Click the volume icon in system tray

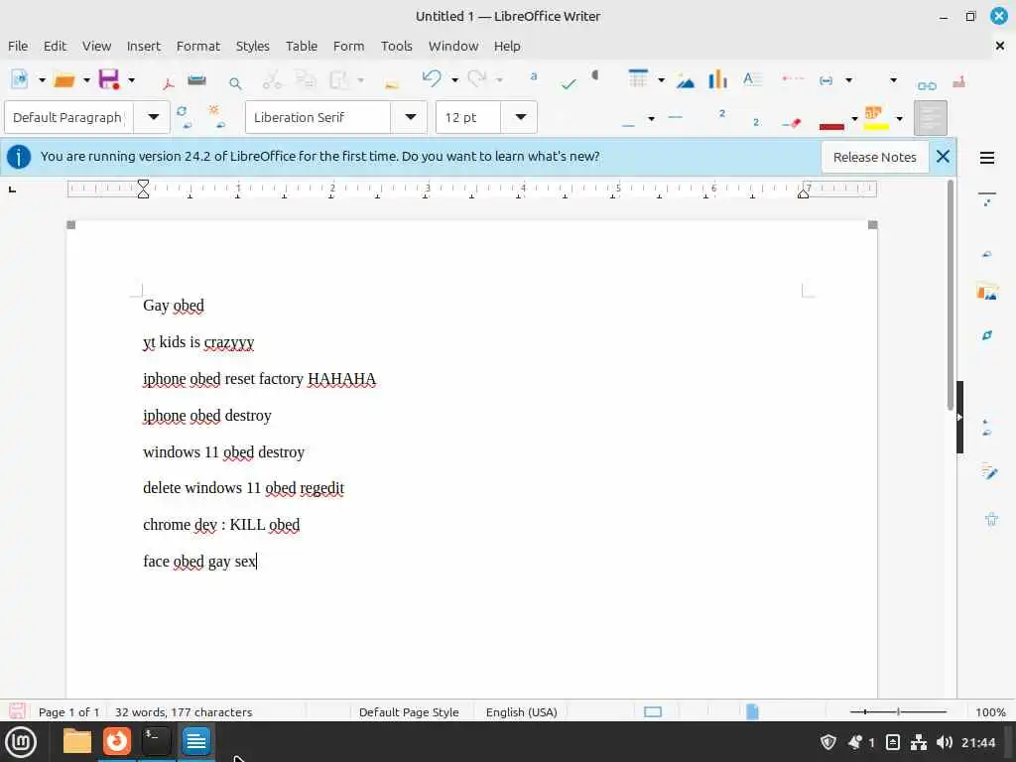coord(945,742)
